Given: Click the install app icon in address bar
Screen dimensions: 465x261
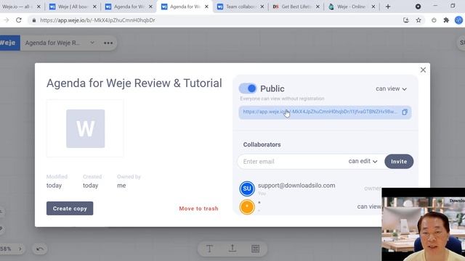Looking at the screenshot, I should 406,20.
